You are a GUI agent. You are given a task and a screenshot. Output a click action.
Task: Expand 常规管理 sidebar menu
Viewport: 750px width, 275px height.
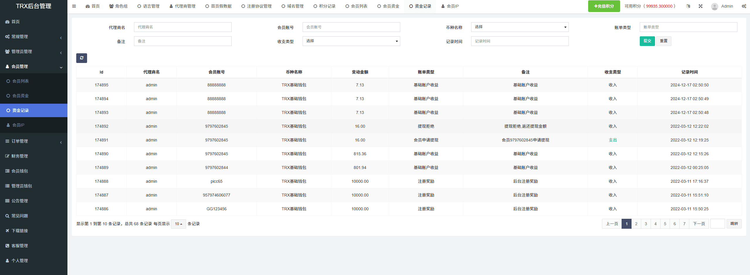click(34, 37)
